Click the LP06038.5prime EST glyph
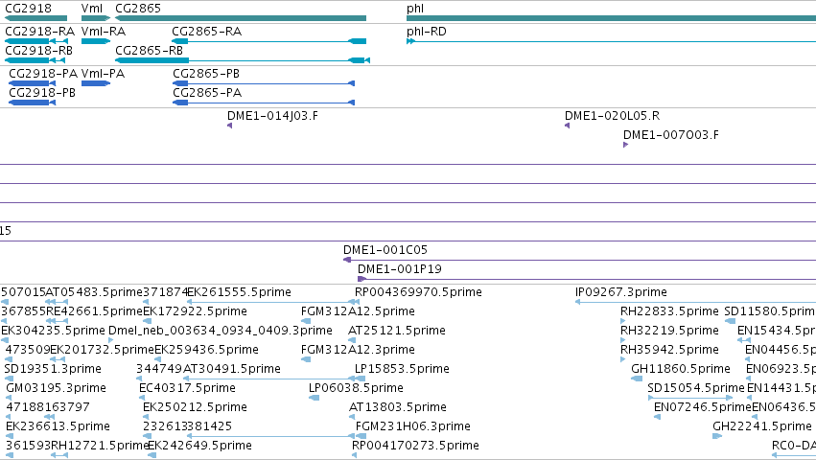This screenshot has width=816, height=460. [x=314, y=398]
